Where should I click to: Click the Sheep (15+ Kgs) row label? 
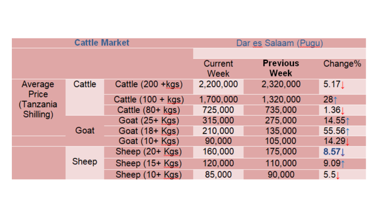tap(149, 163)
